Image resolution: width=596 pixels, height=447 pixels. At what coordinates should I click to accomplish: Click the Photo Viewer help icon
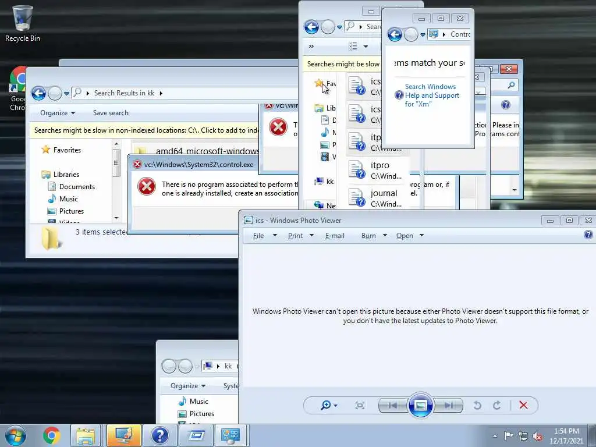pyautogui.click(x=588, y=235)
